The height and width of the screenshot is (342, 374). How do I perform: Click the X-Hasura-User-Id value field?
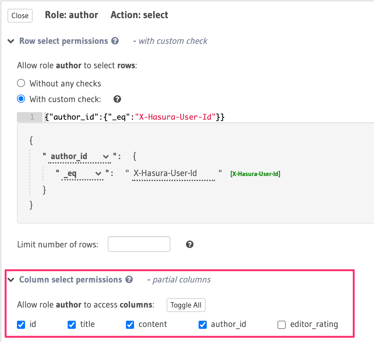173,174
